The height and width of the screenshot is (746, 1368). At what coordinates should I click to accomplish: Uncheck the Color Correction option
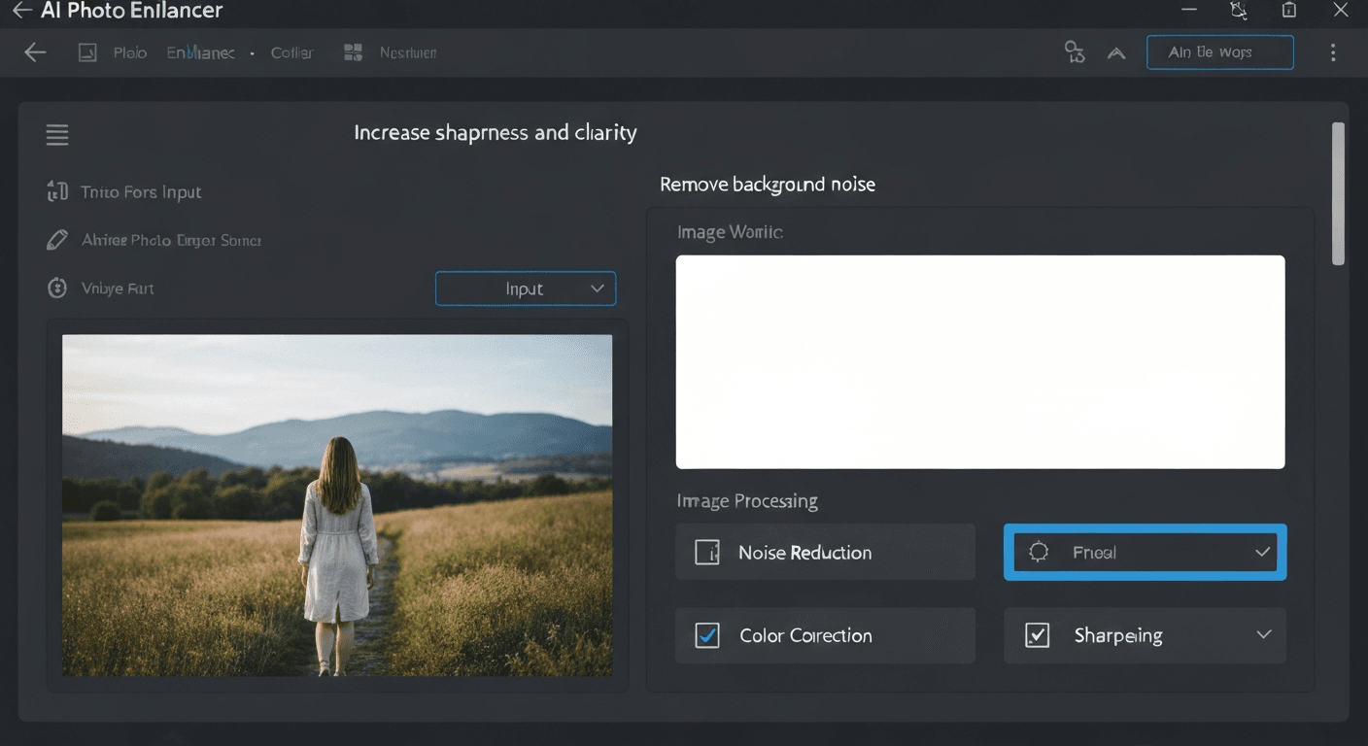tap(708, 635)
